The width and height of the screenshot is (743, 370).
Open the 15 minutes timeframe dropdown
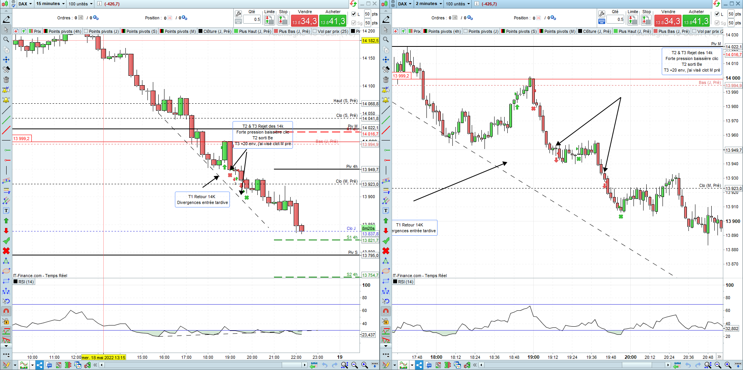[50, 4]
